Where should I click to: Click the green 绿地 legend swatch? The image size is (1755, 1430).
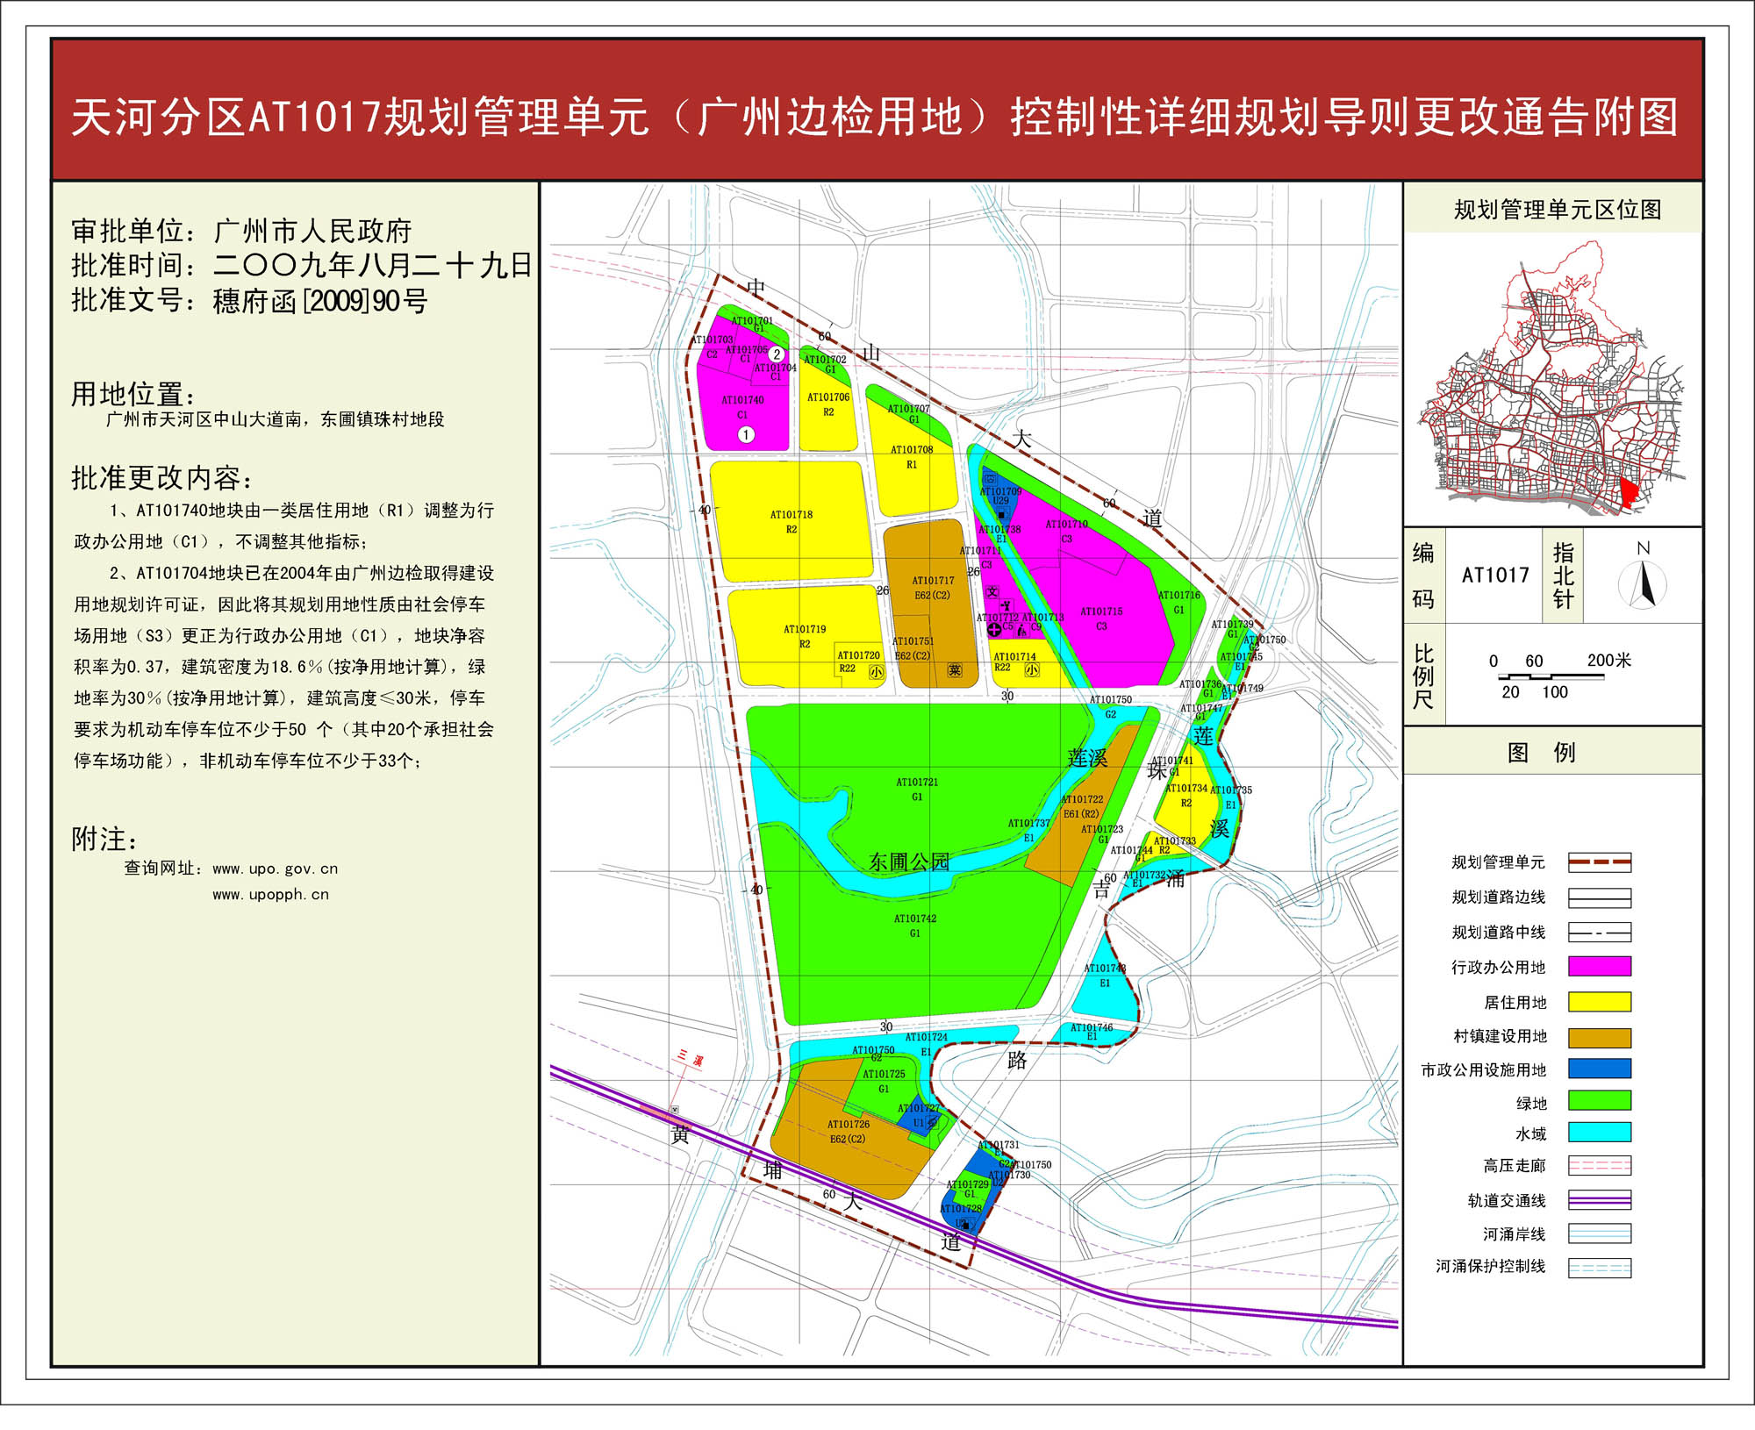[x=1600, y=1101]
